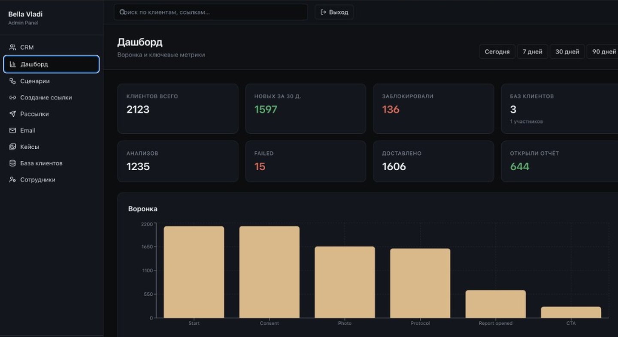Click the link icon beside Создание ссылки
Screen dimensions: 618x337
(x=12, y=97)
